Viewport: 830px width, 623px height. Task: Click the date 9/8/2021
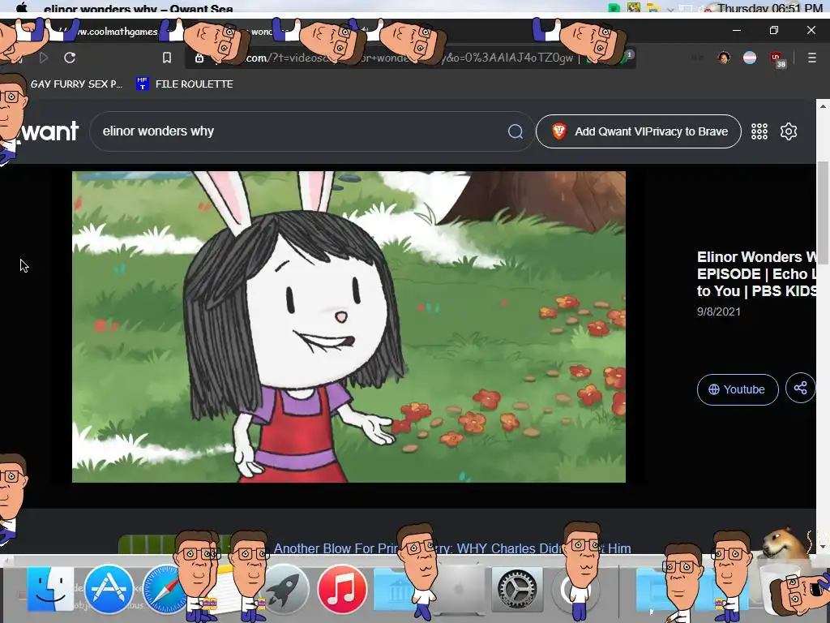[718, 311]
